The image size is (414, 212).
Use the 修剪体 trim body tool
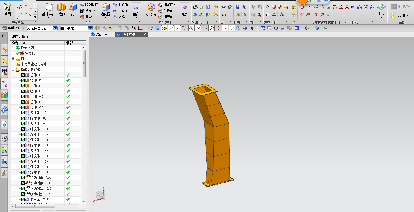121,11
